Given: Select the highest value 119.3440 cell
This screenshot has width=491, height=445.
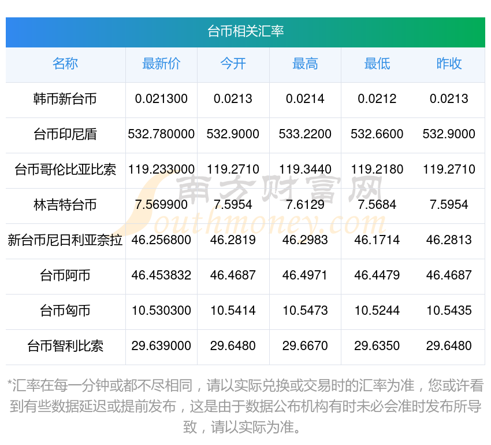Looking at the screenshot, I should click(305, 170).
